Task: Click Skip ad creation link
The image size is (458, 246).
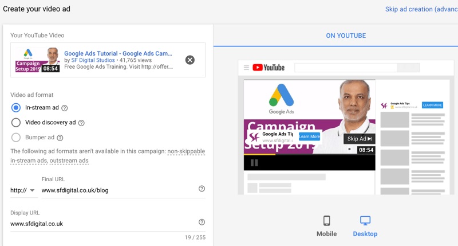Action: [x=421, y=9]
